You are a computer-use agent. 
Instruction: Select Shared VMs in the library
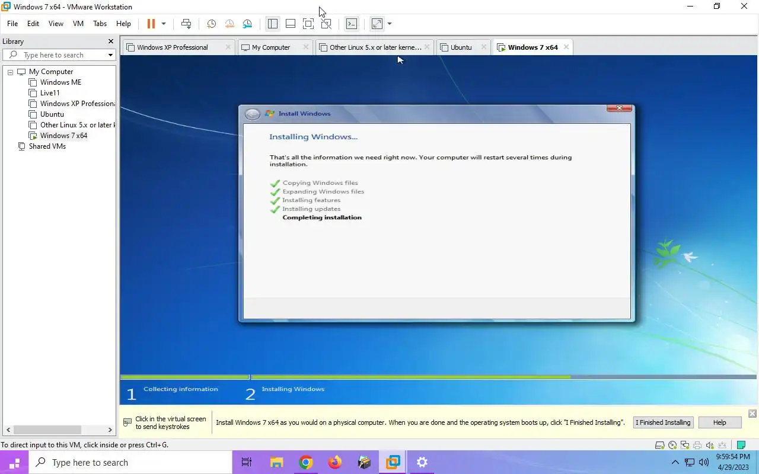tap(47, 146)
